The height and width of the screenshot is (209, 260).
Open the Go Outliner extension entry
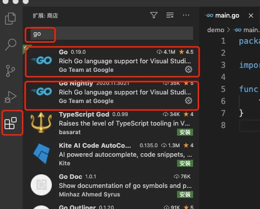[112, 206]
